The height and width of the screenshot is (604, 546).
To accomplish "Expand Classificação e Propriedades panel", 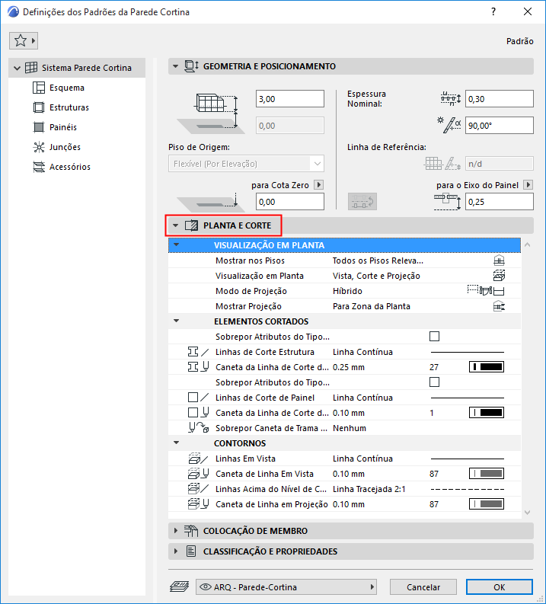I will (x=176, y=551).
